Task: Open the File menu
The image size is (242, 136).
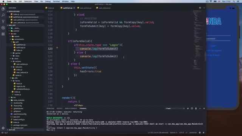Action: click(15, 2)
